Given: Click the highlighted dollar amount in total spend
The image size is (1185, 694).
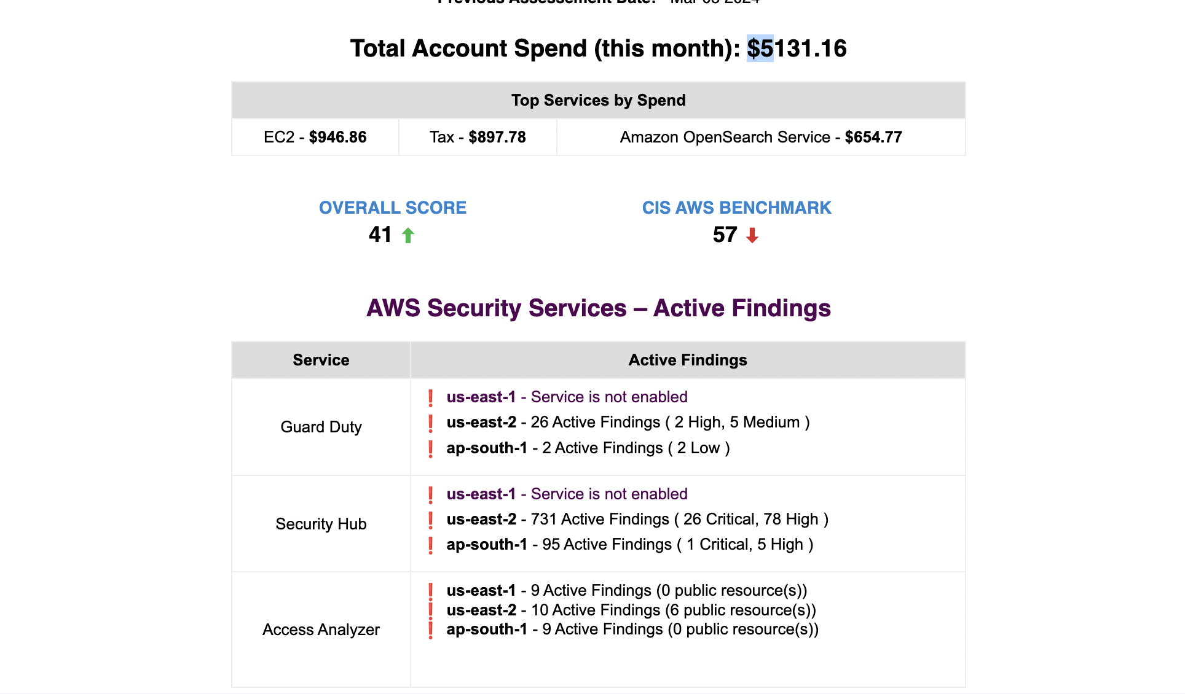Looking at the screenshot, I should pos(760,49).
